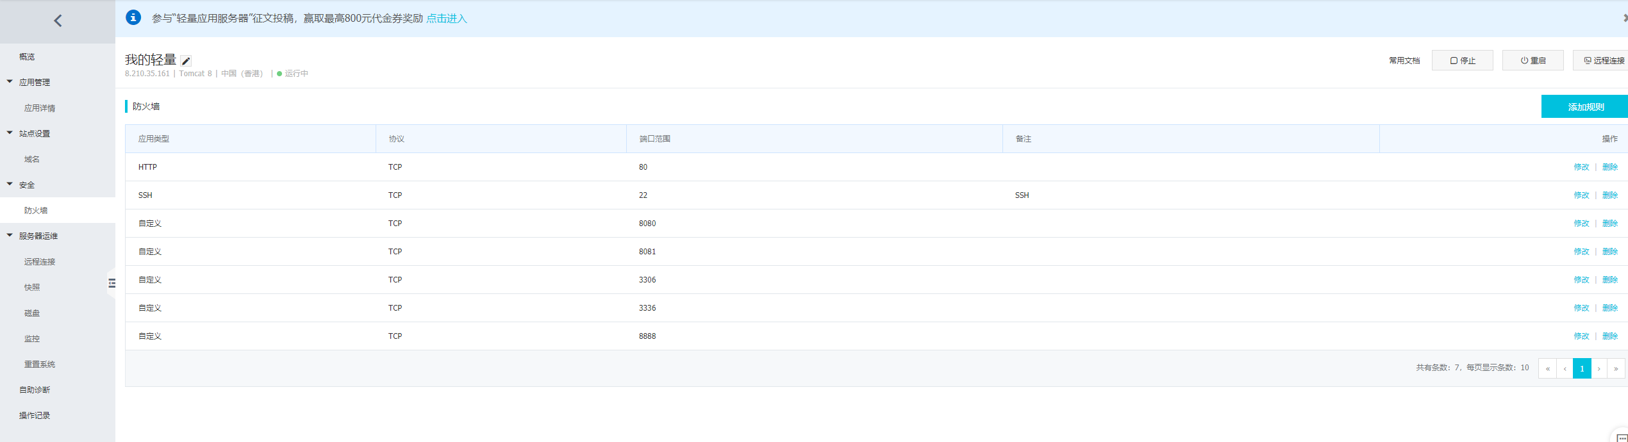Viewport: 1628px width, 442px height.
Task: Click 删除 for the port 3336 rule
Action: coord(1610,307)
